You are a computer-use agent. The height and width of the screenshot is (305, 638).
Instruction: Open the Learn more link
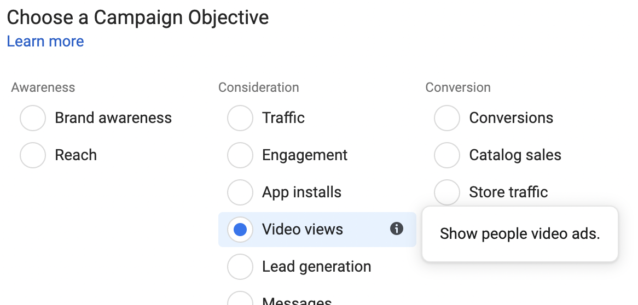[x=45, y=42]
